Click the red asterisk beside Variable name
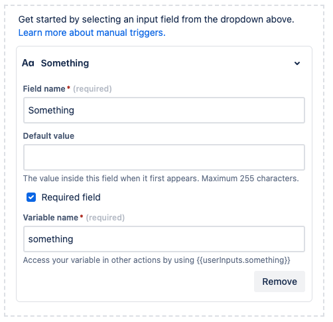The width and height of the screenshot is (333, 322). click(x=82, y=216)
